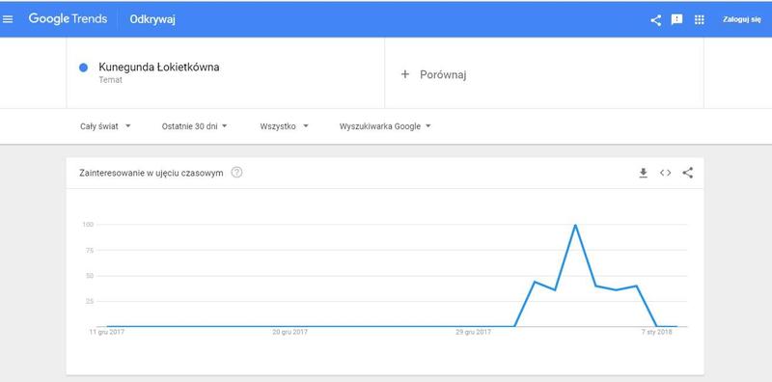Open the Ostatnie 30 dni dropdown
This screenshot has width=772, height=382.
195,126
